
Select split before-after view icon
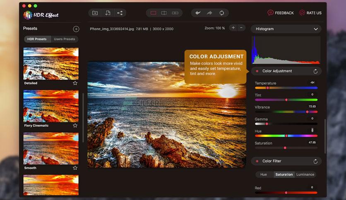(x=164, y=13)
